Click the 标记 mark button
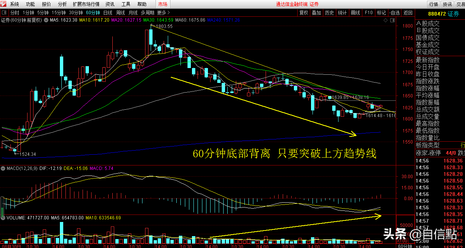465x248 pixels. [381, 13]
